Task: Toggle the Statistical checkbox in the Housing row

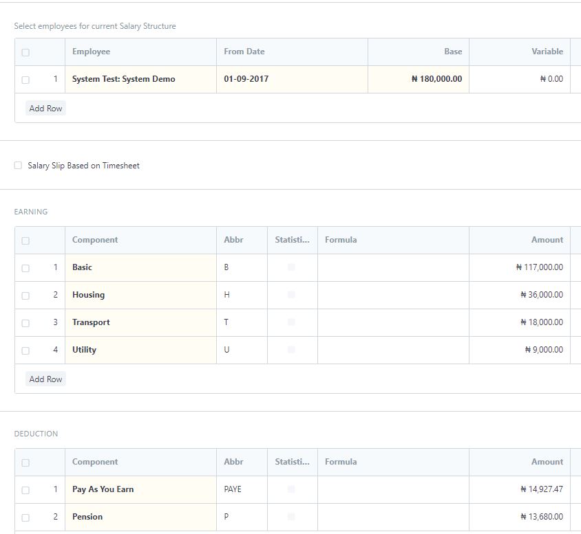Action: [291, 295]
